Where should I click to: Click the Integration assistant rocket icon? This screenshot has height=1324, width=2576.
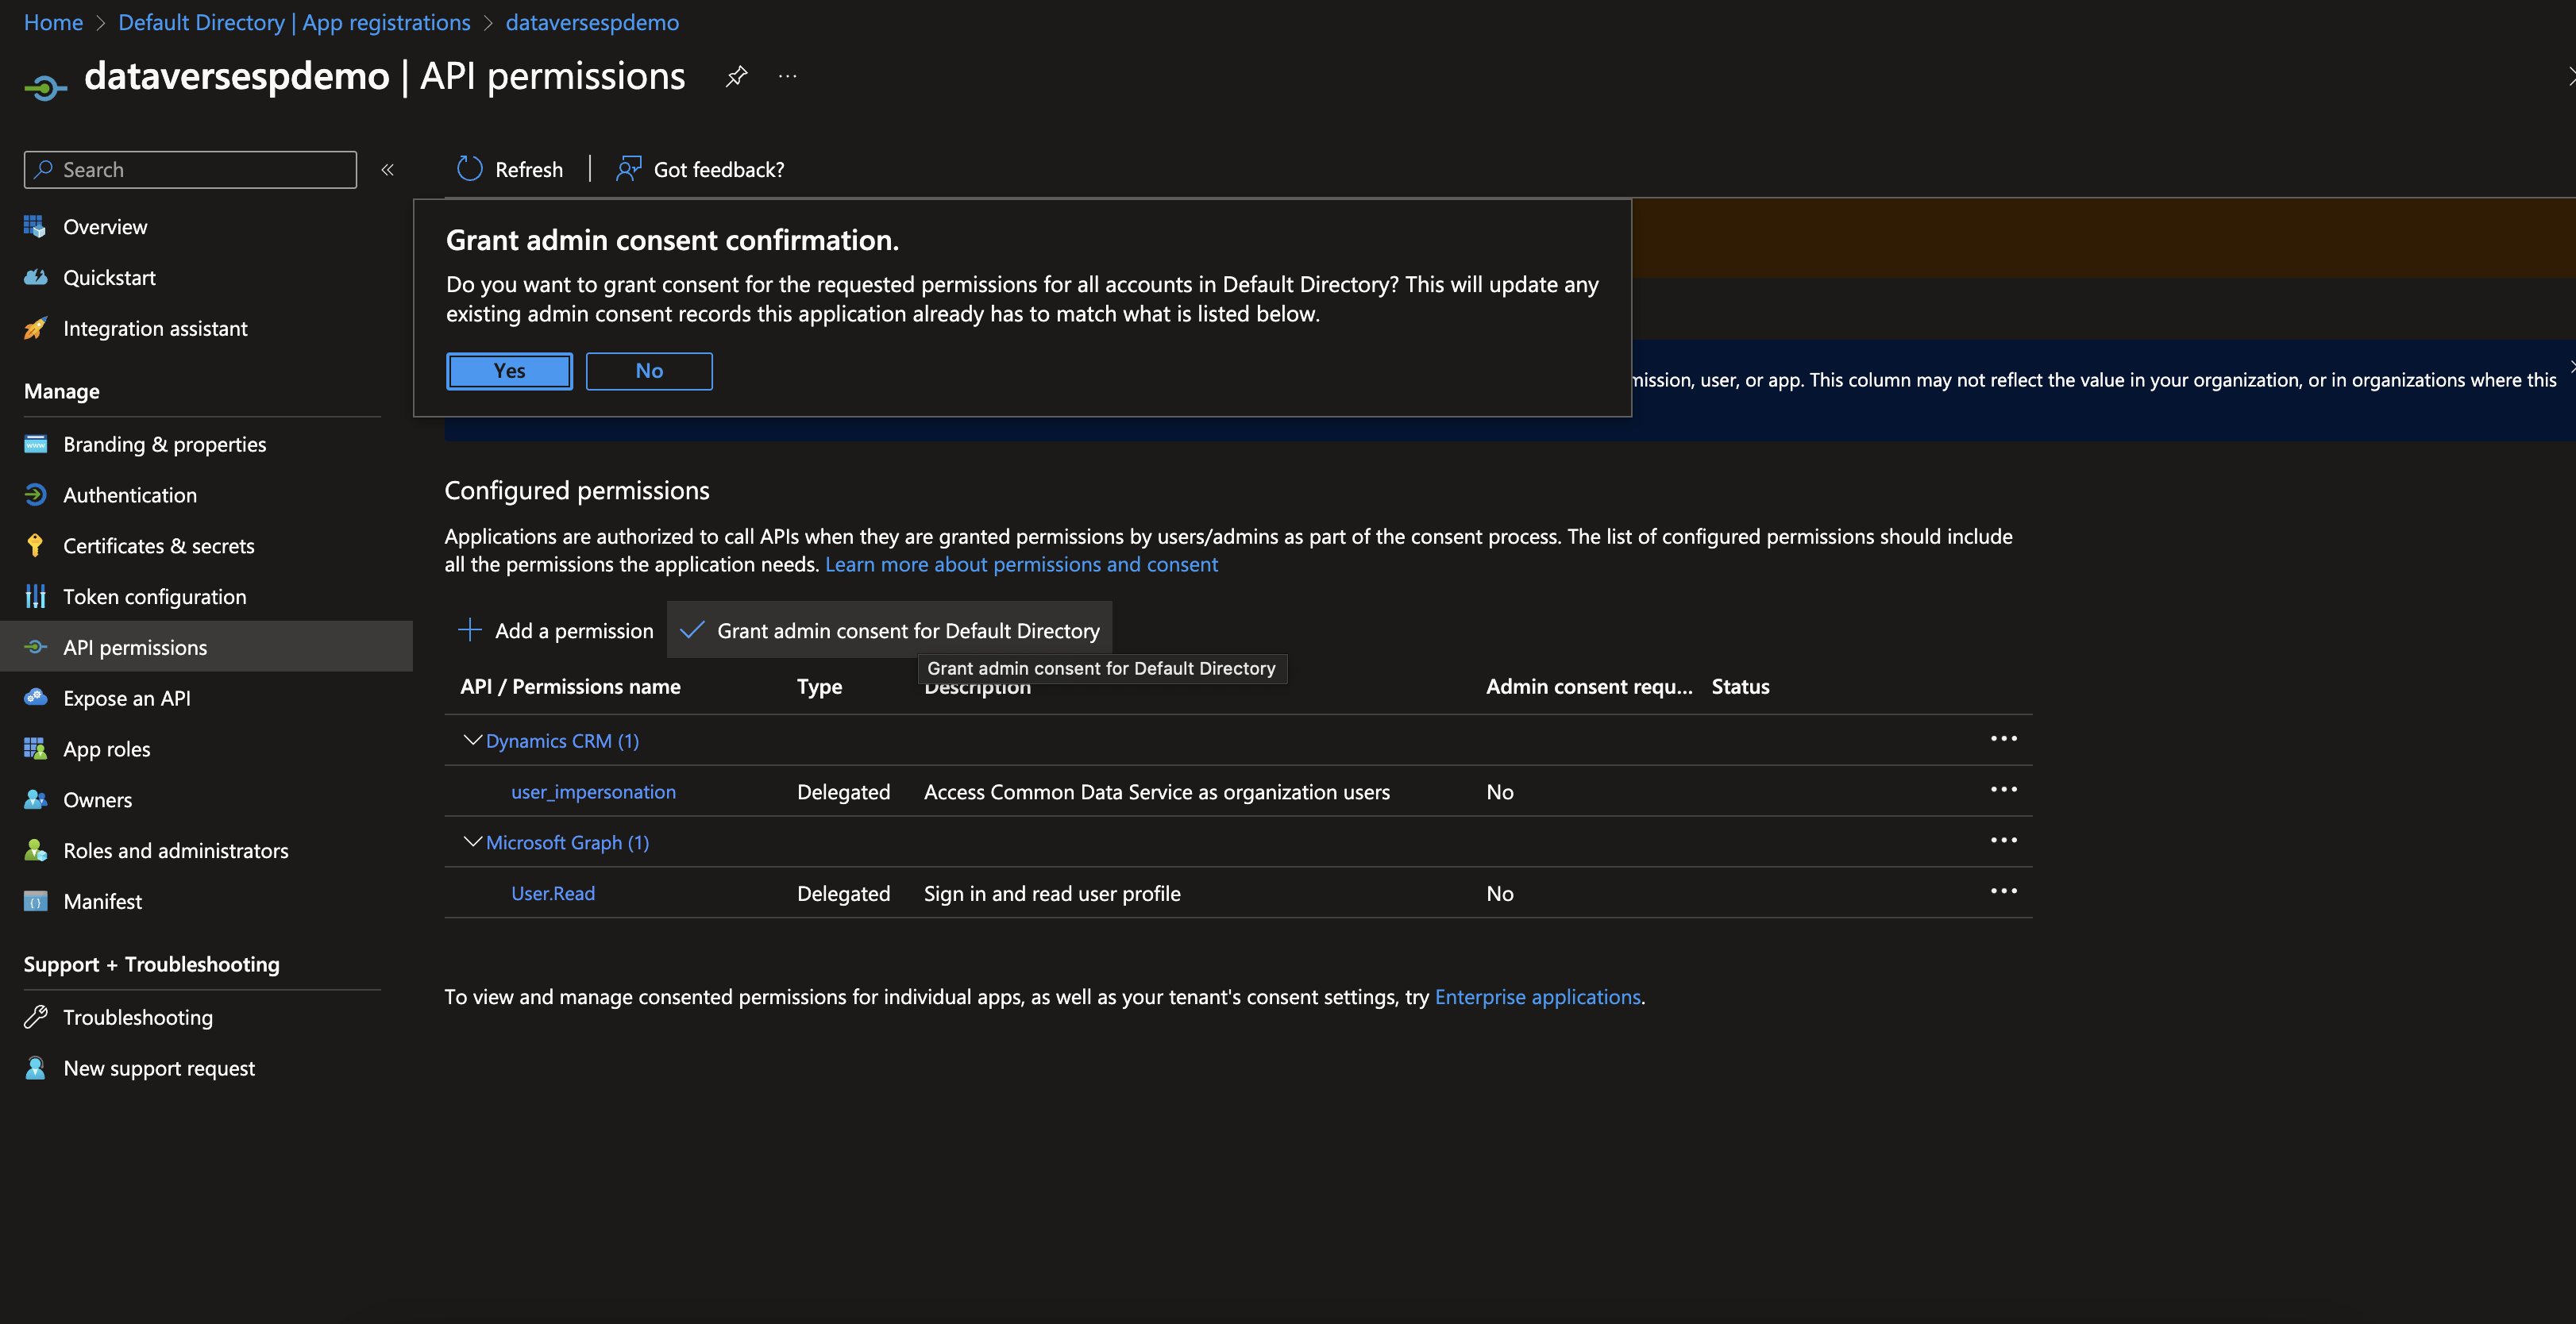35,328
